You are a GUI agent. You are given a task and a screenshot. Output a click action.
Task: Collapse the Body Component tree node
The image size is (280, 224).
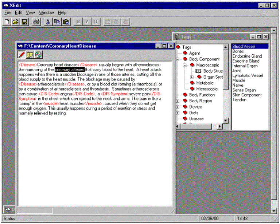pyautogui.click(x=178, y=59)
